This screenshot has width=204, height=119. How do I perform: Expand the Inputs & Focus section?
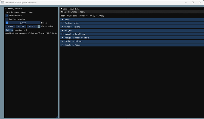[132, 45]
